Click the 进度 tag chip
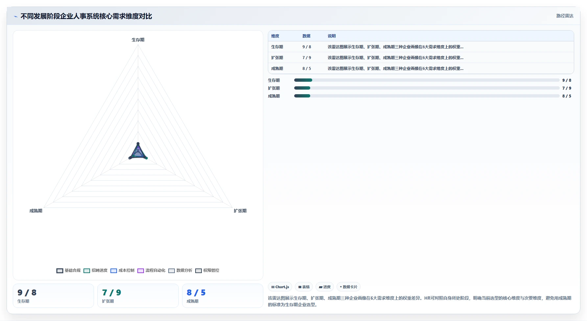The width and height of the screenshot is (587, 321). click(x=325, y=287)
